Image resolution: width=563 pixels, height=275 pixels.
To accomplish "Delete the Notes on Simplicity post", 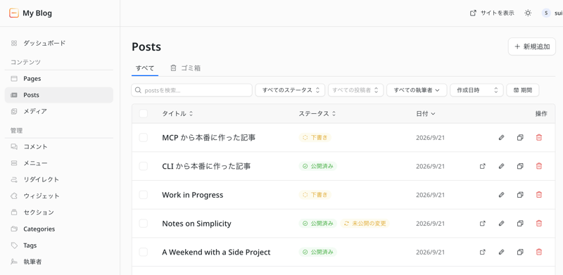I will [538, 223].
